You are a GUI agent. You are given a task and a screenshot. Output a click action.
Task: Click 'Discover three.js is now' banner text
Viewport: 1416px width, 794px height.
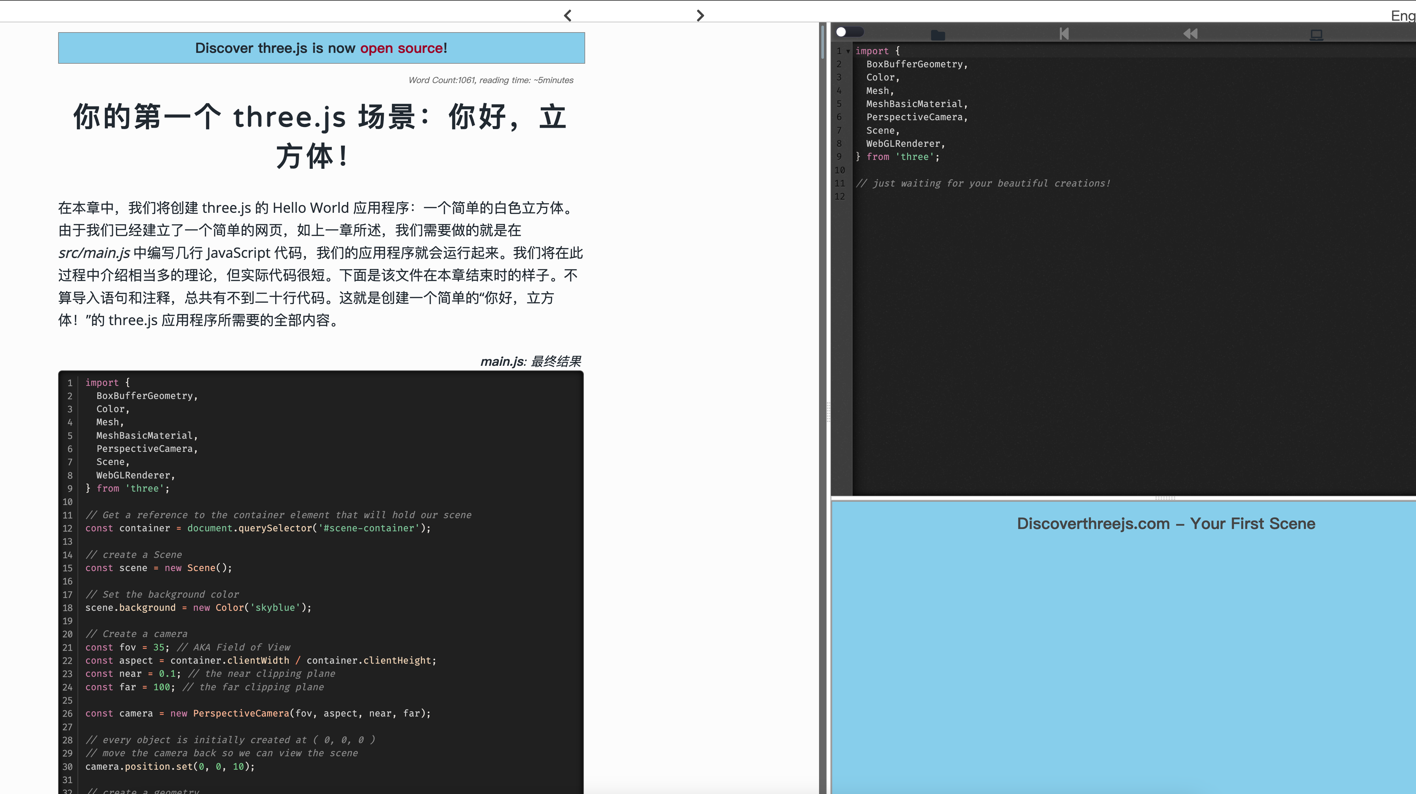(275, 48)
